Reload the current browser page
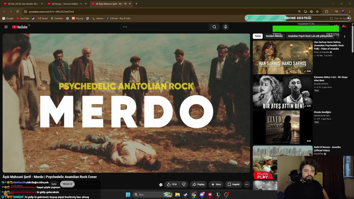This screenshot has width=354, height=199. [x=17, y=12]
